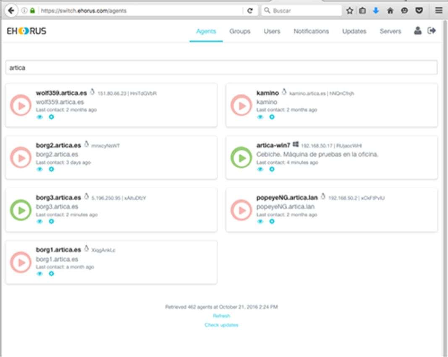
Task: Switch to the Groups tab
Action: coord(240,31)
